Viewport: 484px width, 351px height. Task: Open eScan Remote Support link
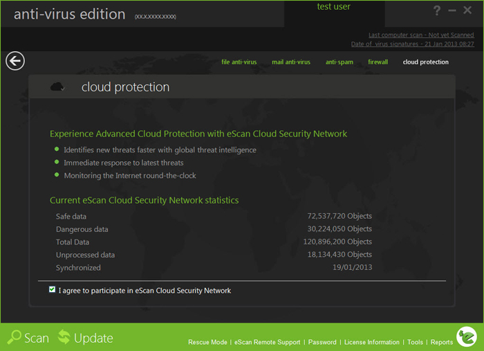268,342
